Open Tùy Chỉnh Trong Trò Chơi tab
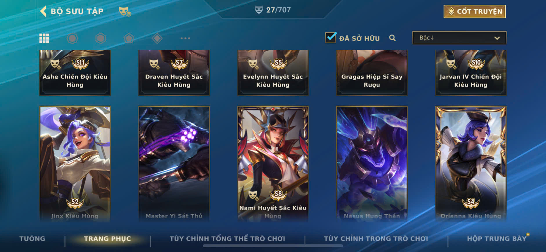The image size is (546, 252). coord(376,239)
